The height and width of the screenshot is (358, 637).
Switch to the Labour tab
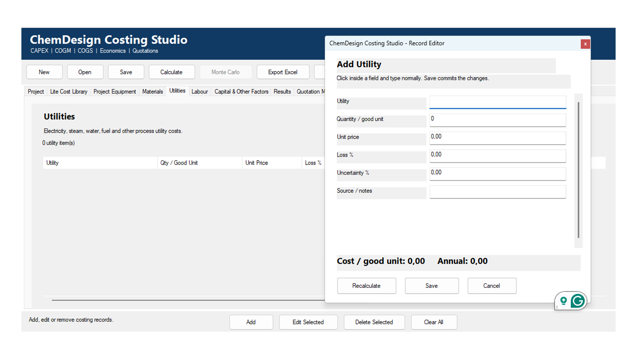[x=200, y=91]
